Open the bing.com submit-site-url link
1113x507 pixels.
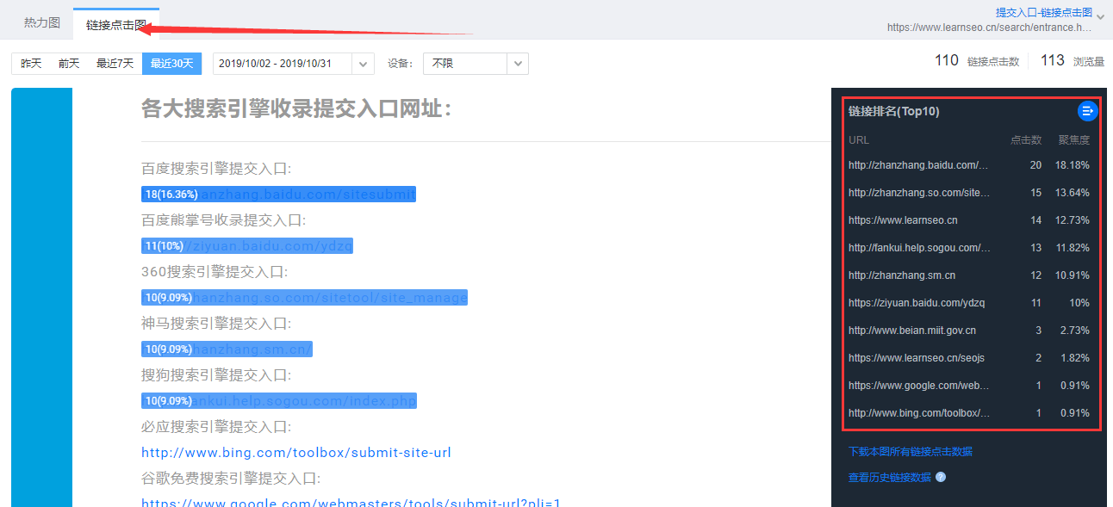pos(295,453)
